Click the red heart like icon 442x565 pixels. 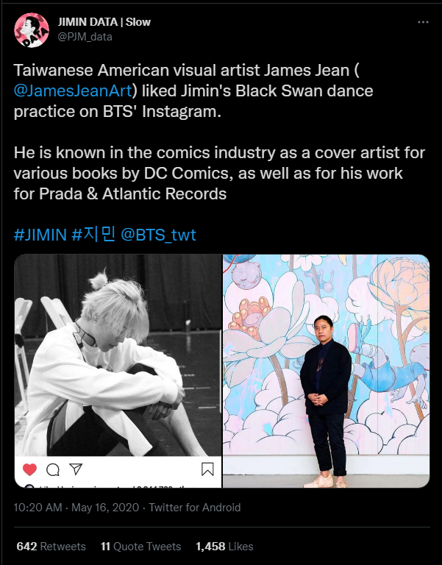(x=29, y=469)
